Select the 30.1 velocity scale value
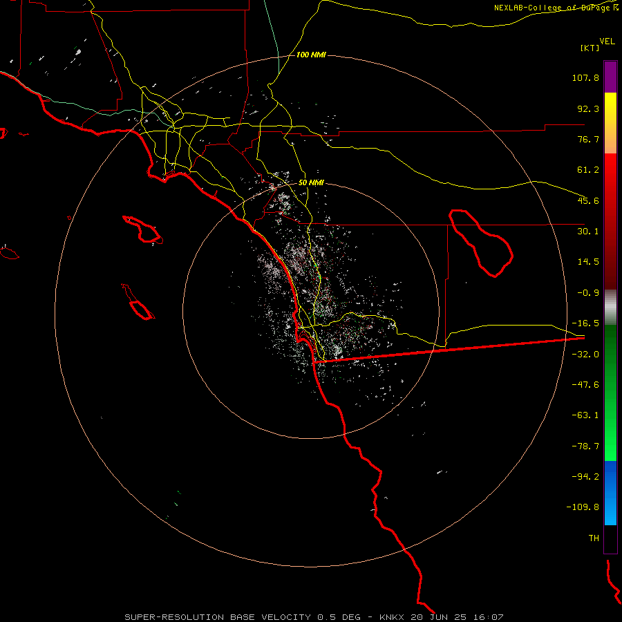This screenshot has height=622, width=622. click(x=588, y=232)
